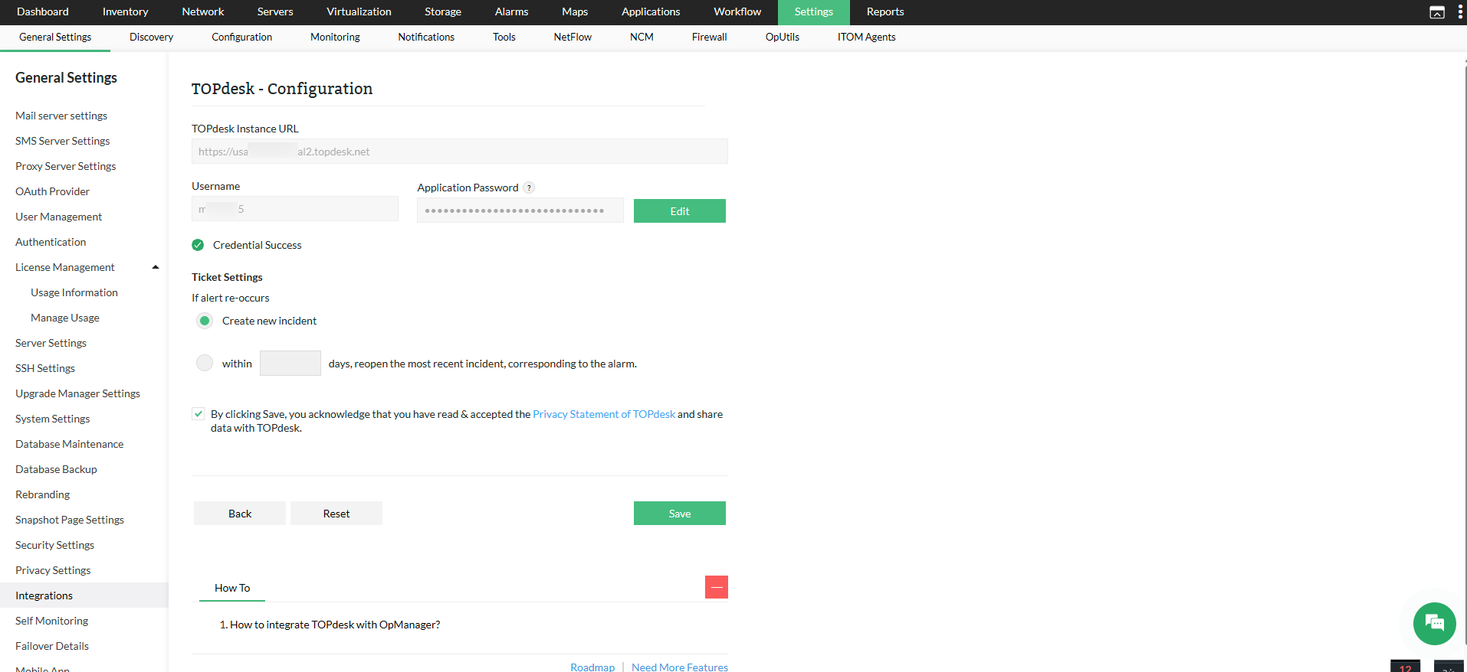
Task: Click the green Credential Success check icon
Action: pos(198,245)
